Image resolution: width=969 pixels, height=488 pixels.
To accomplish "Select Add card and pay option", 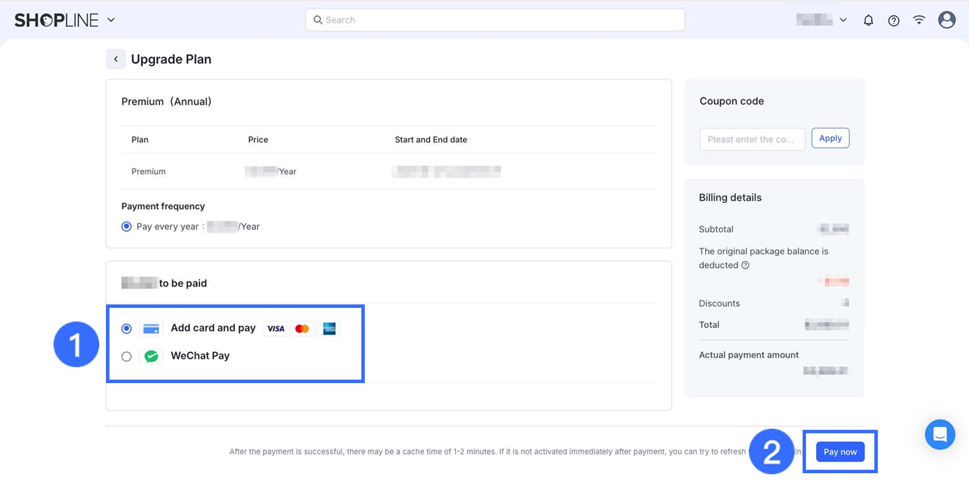I will tap(127, 329).
